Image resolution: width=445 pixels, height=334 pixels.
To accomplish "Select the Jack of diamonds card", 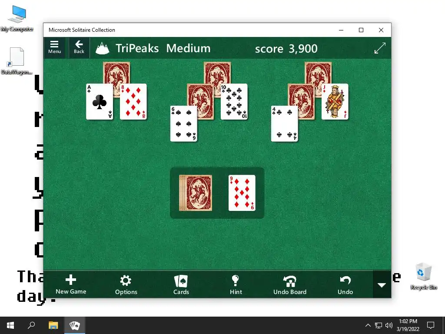I will [x=335, y=102].
